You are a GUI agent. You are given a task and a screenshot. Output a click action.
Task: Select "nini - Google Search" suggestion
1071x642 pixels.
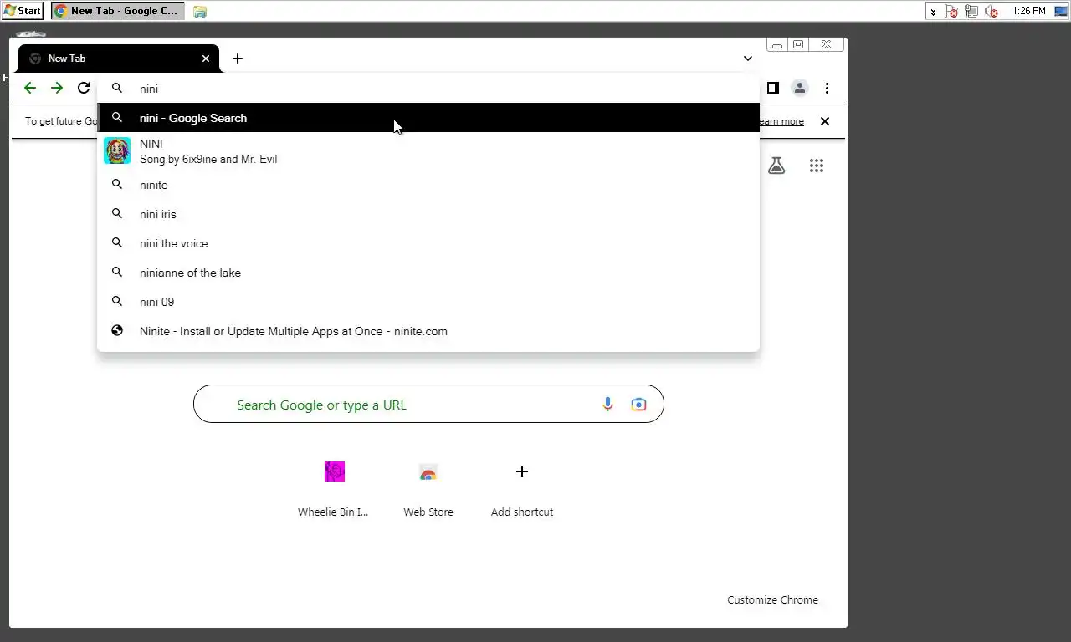(428, 118)
